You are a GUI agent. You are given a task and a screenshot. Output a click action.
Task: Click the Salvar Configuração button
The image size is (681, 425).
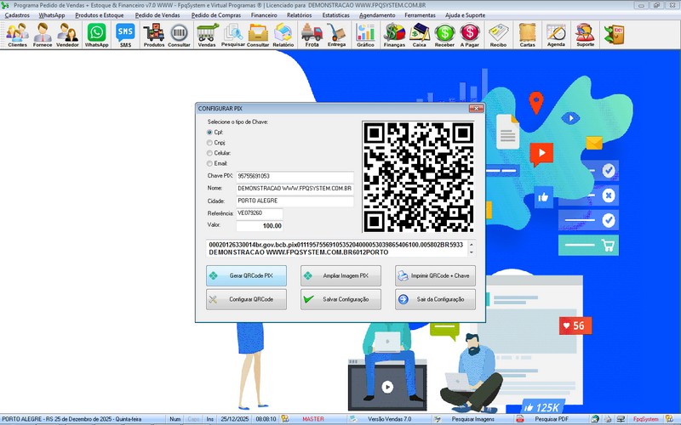[340, 299]
